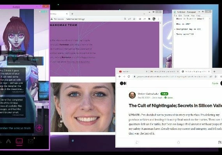Click the first line starting 'Where is' in Notepad
Screen dimensions: 222x155
[190, 19]
